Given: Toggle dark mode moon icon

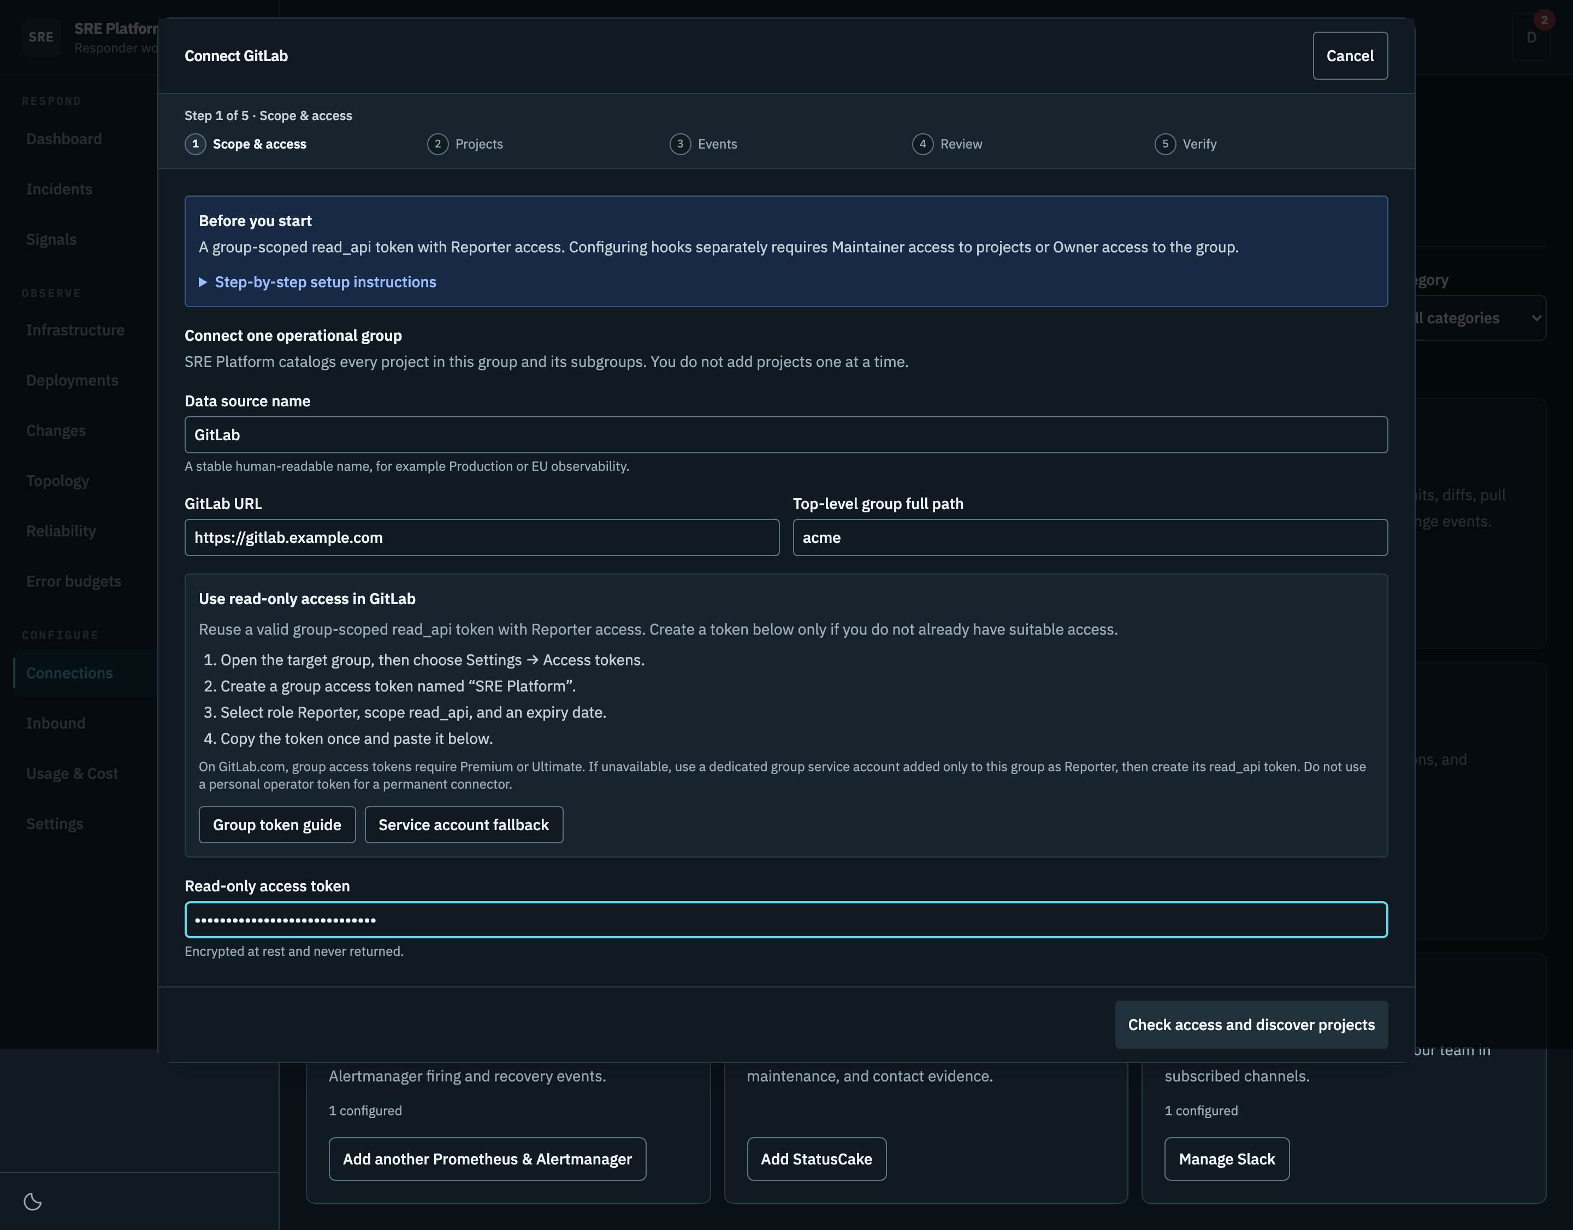Looking at the screenshot, I should click(32, 1201).
